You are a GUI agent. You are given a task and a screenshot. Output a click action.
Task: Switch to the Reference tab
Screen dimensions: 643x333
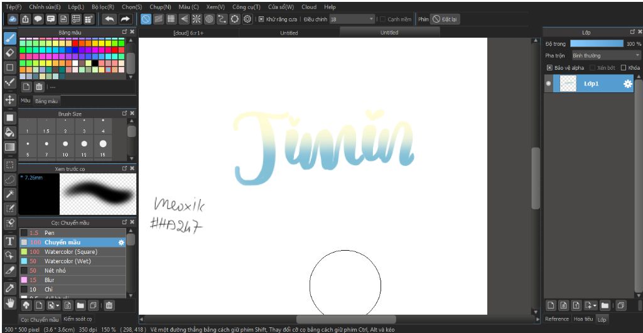point(557,319)
